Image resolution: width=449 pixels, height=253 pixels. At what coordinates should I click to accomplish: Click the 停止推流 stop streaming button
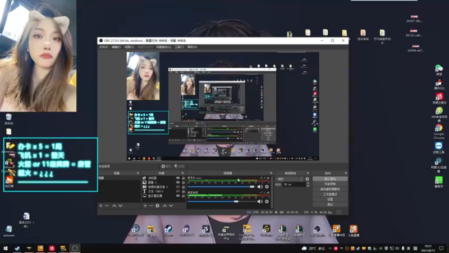[330, 179]
